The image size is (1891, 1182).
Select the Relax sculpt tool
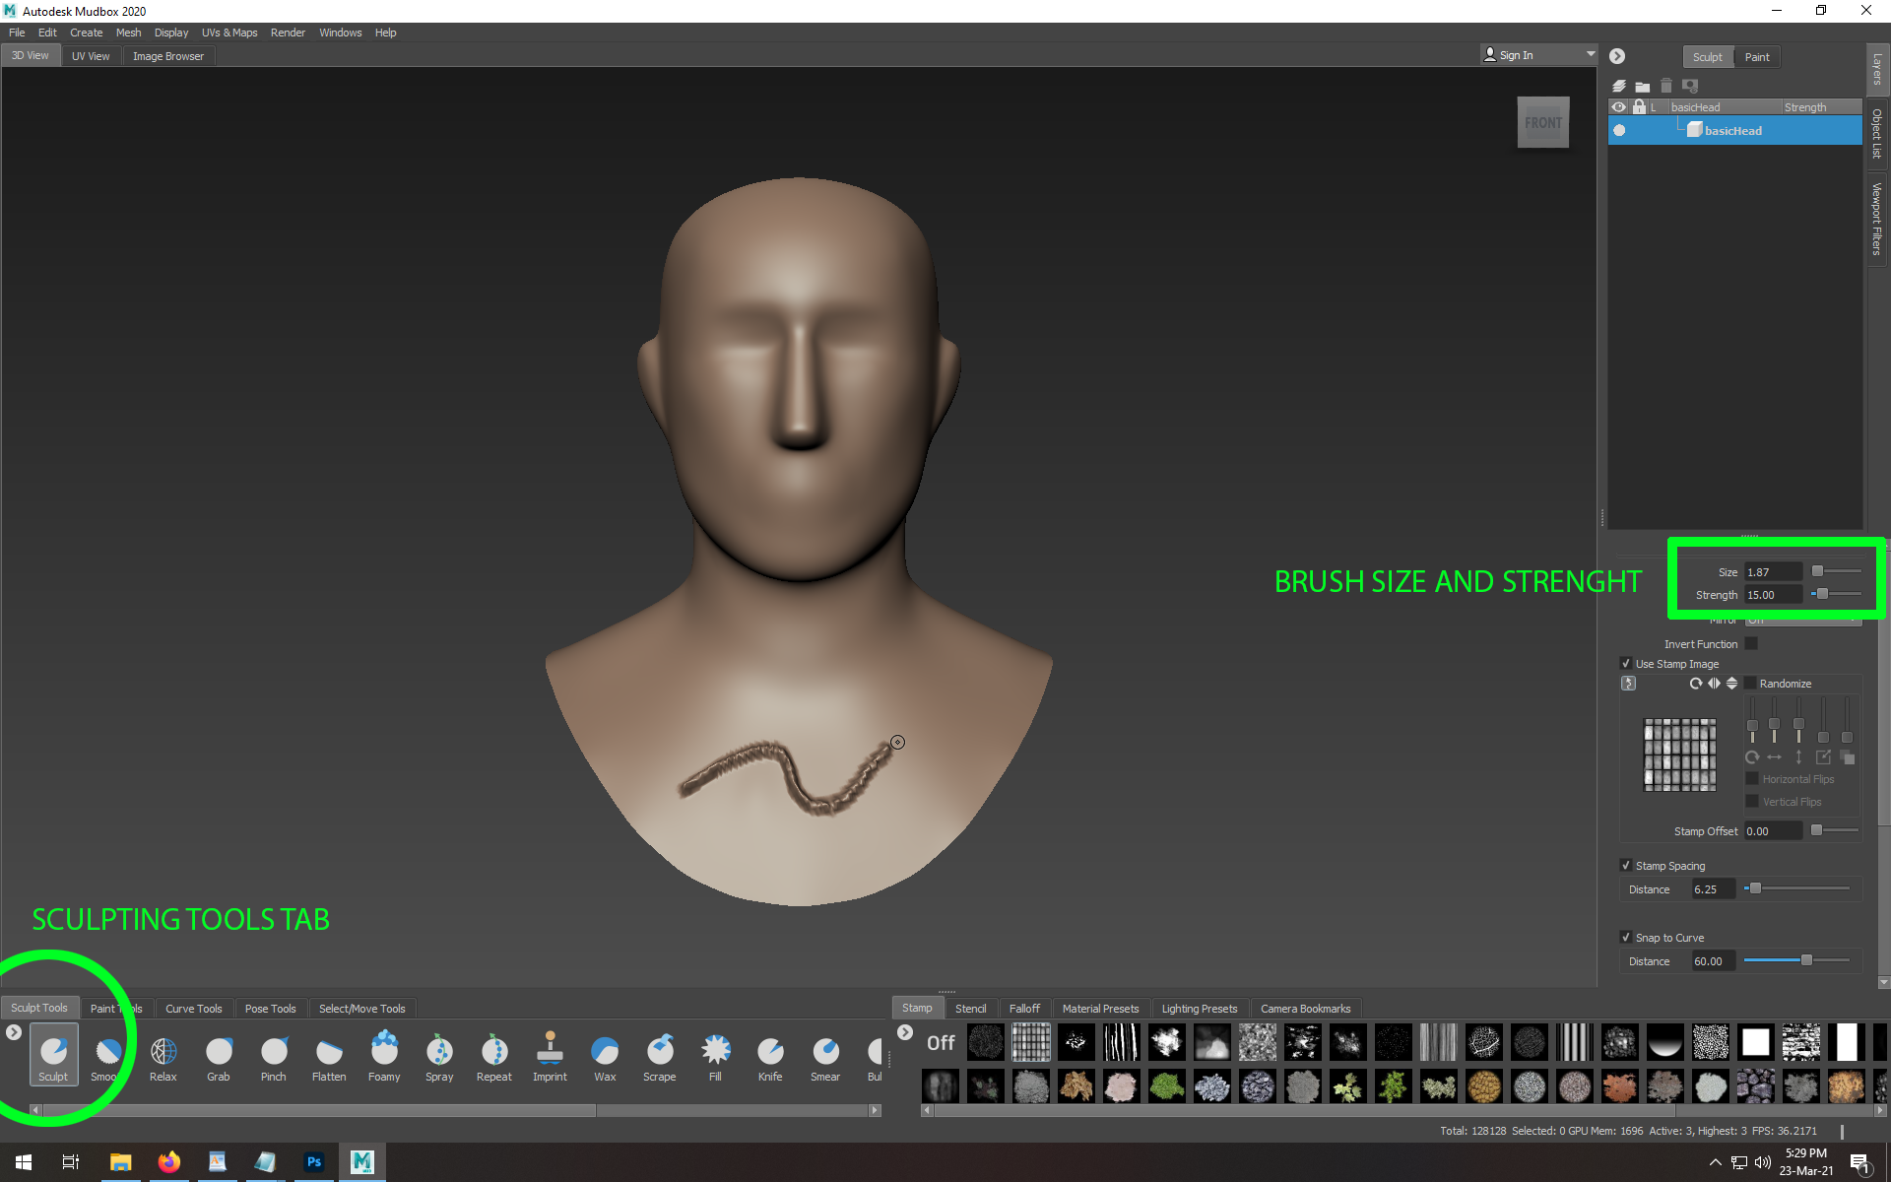point(163,1056)
